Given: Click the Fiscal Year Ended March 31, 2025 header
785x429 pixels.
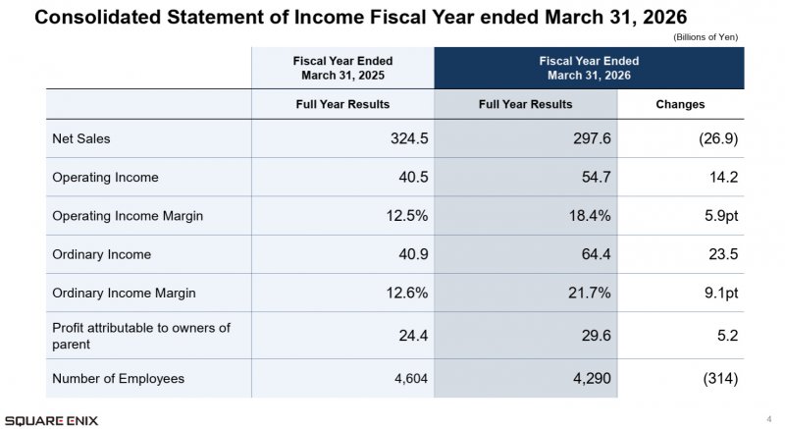Looking at the screenshot, I should (342, 68).
